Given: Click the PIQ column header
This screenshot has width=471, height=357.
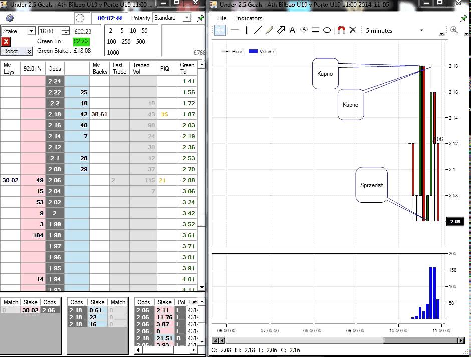Looking at the screenshot, I should [x=167, y=68].
